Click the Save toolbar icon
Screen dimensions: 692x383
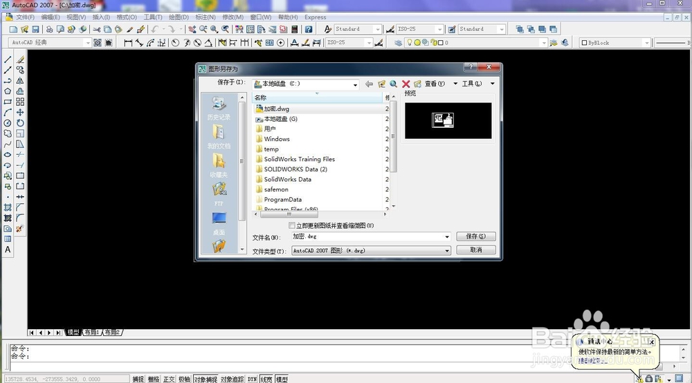[x=35, y=29]
